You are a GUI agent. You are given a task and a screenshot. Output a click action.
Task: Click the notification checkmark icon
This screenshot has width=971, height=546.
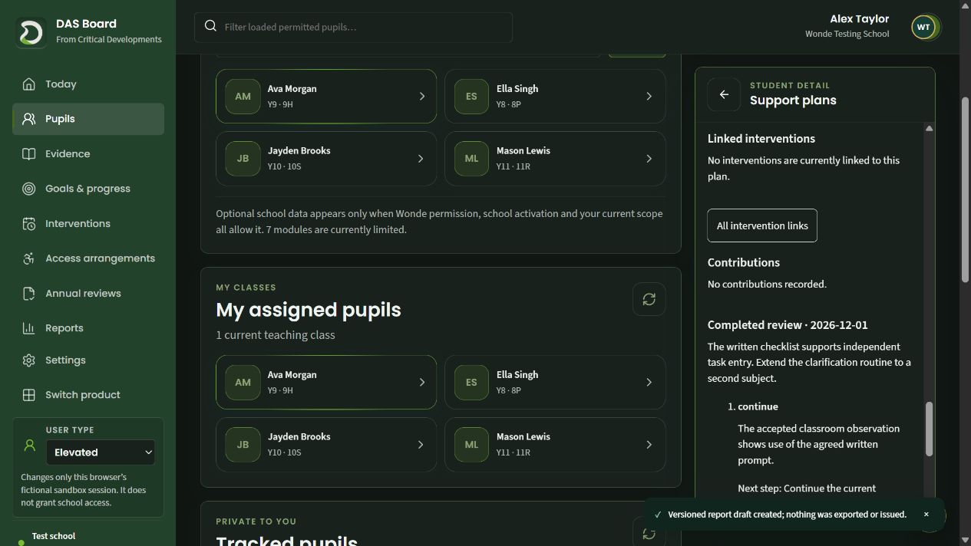pyautogui.click(x=658, y=515)
